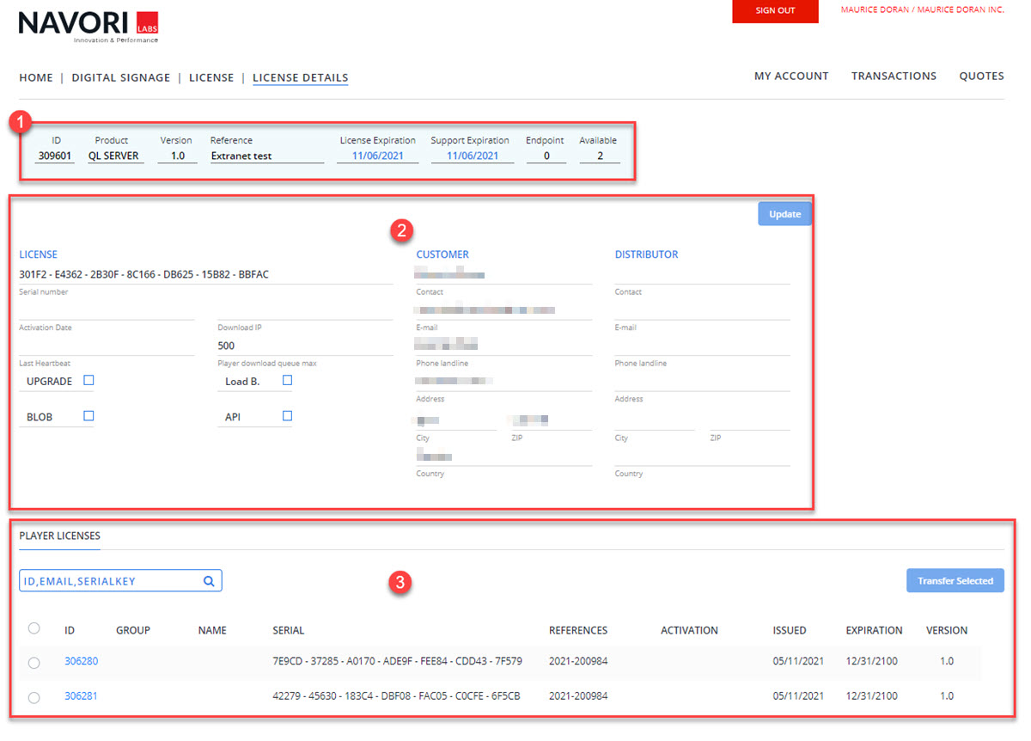The image size is (1031, 741).
Task: Click ACTIVATION column header
Action: click(x=689, y=630)
